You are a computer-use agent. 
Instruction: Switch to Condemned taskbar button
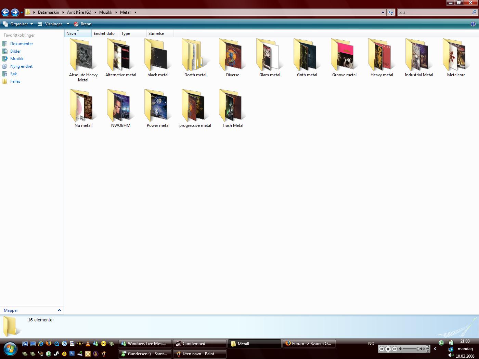coord(200,344)
